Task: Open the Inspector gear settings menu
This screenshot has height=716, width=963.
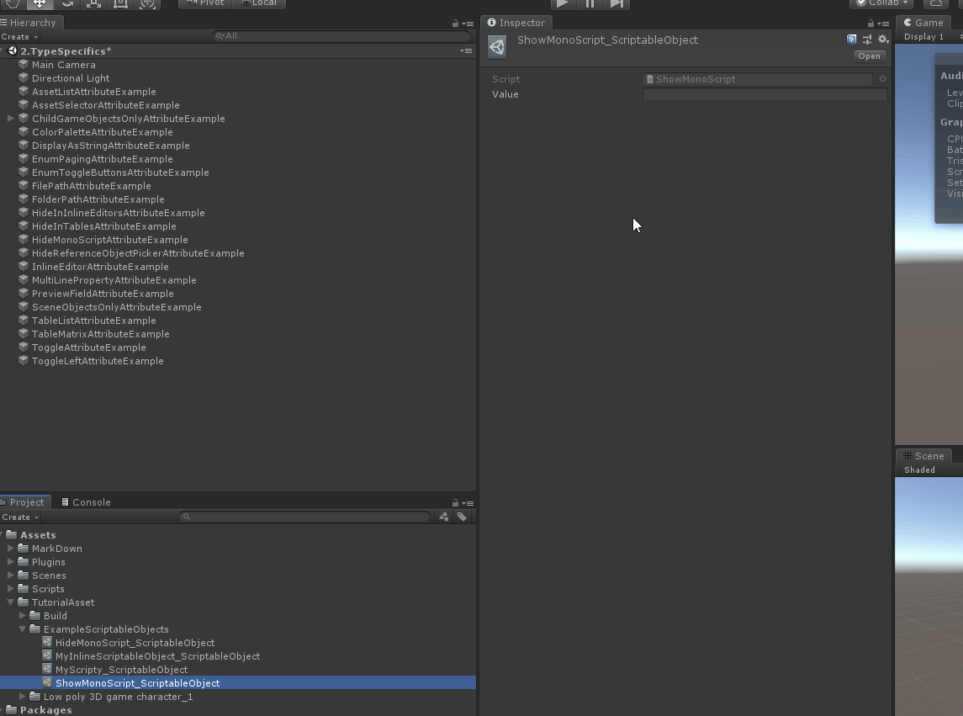Action: coord(882,40)
